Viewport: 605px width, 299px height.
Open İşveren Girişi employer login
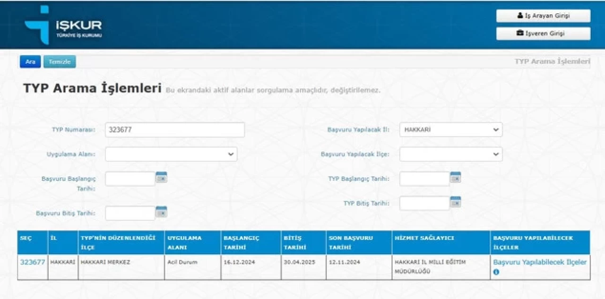click(x=543, y=34)
